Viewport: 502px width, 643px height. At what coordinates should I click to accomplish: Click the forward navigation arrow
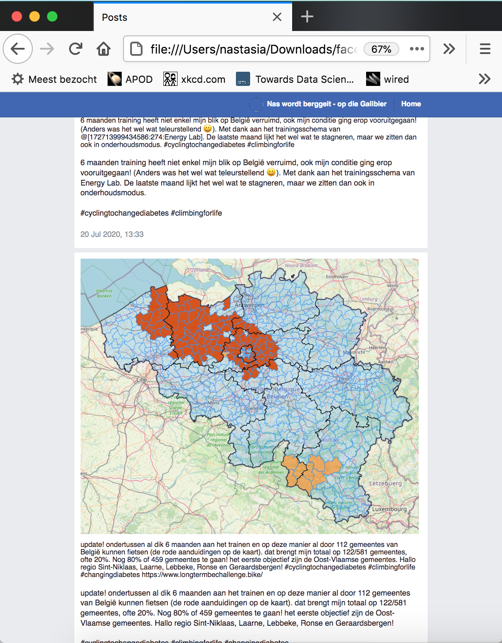pyautogui.click(x=46, y=49)
